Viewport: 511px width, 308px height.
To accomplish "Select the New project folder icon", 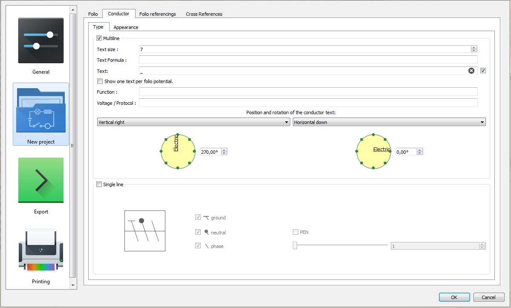I will click(x=41, y=110).
